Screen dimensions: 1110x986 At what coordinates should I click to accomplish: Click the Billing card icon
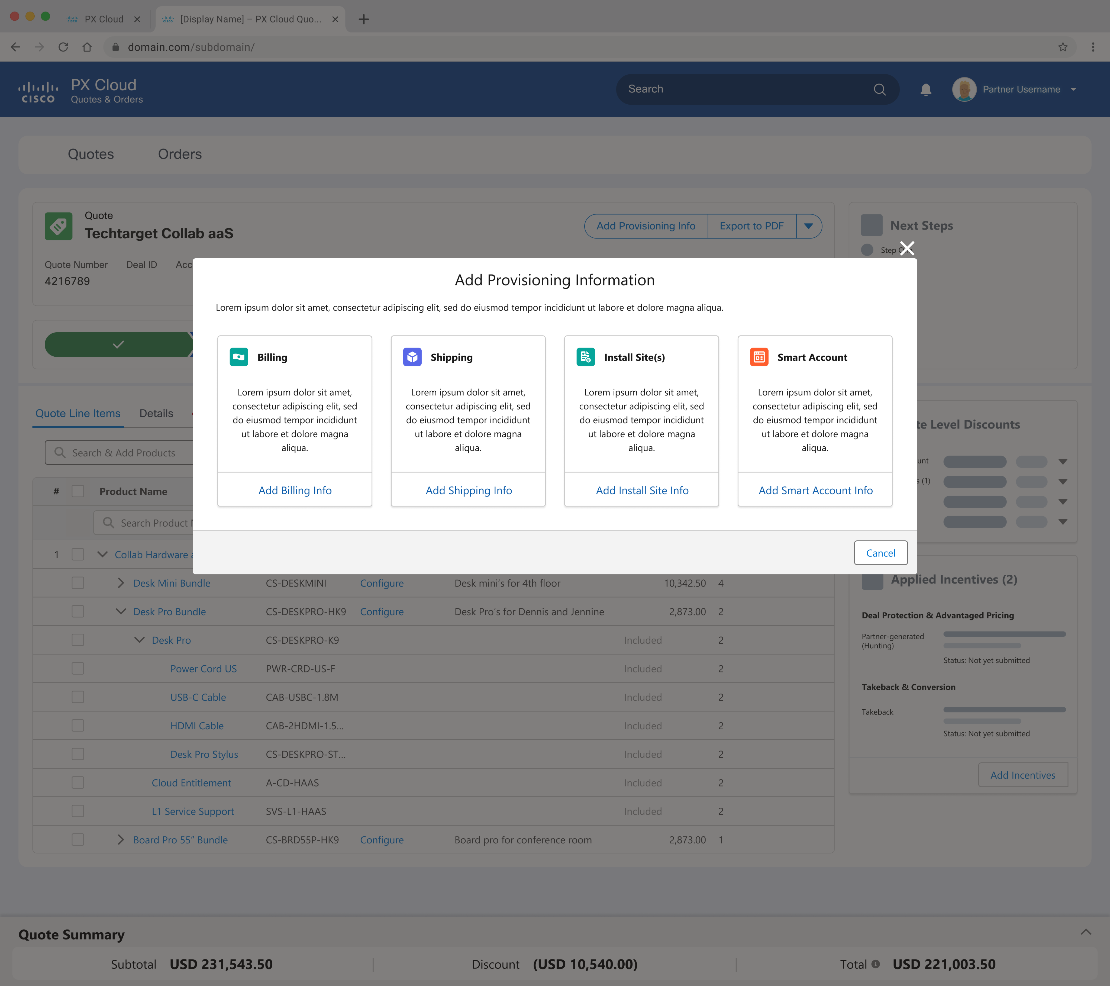click(238, 357)
